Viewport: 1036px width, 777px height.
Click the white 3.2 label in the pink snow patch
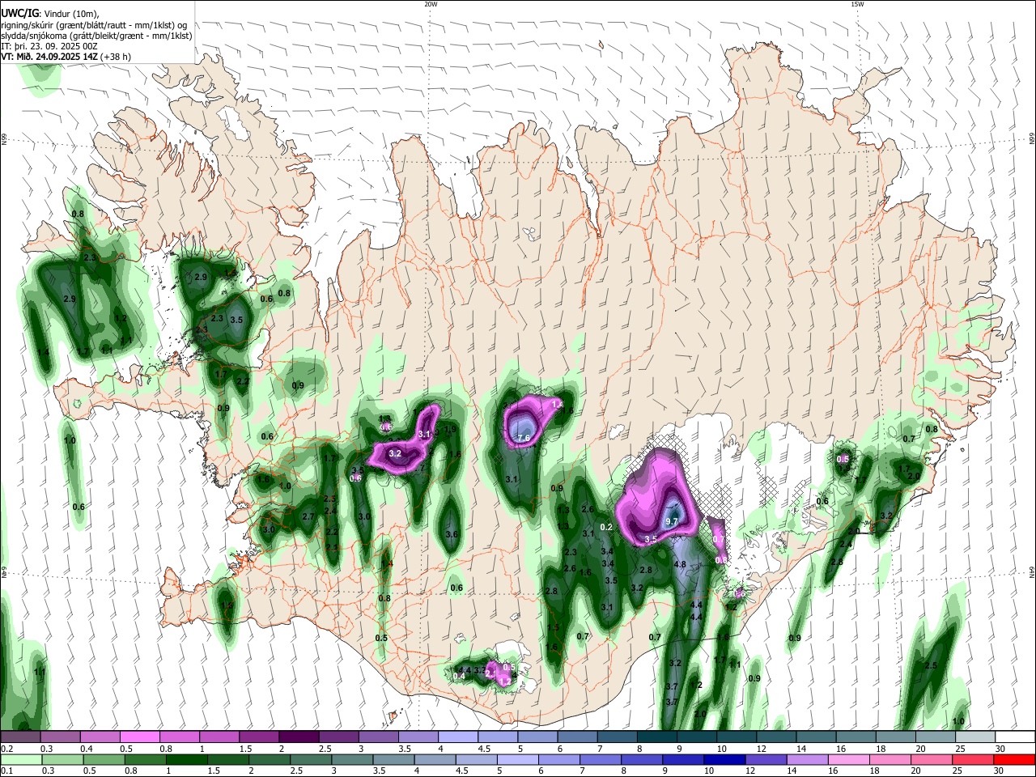click(x=395, y=454)
